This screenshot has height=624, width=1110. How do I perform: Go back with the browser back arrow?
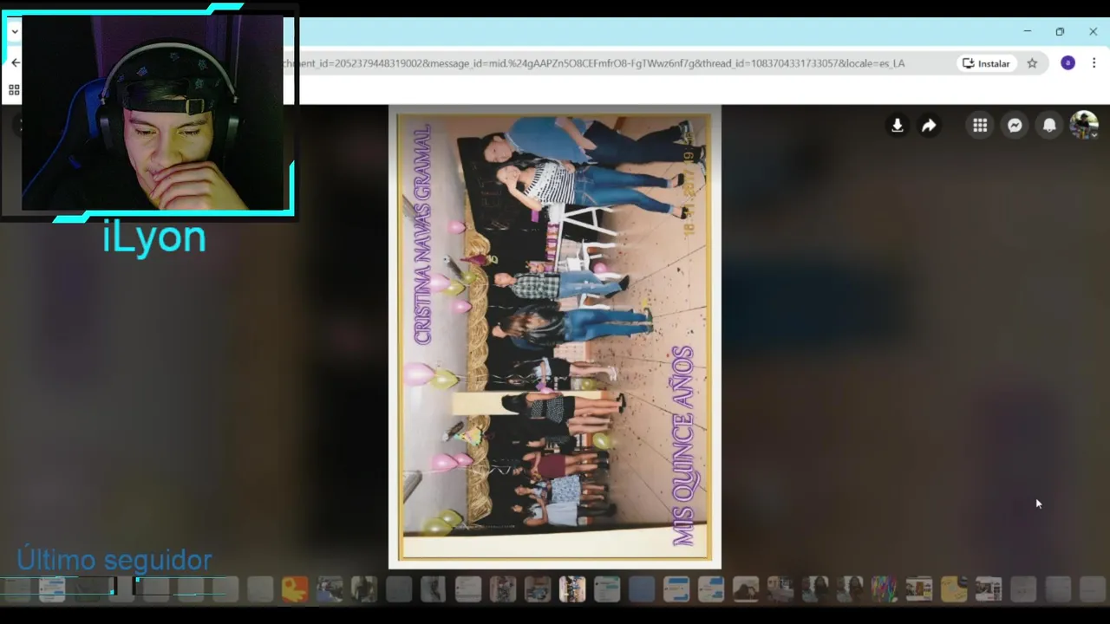[15, 62]
